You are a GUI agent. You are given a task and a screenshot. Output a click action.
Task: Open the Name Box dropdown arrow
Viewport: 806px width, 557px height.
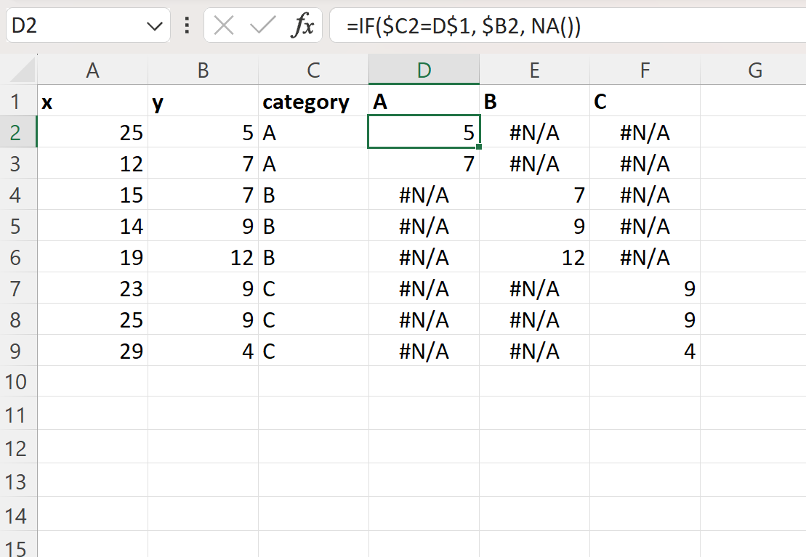point(153,25)
